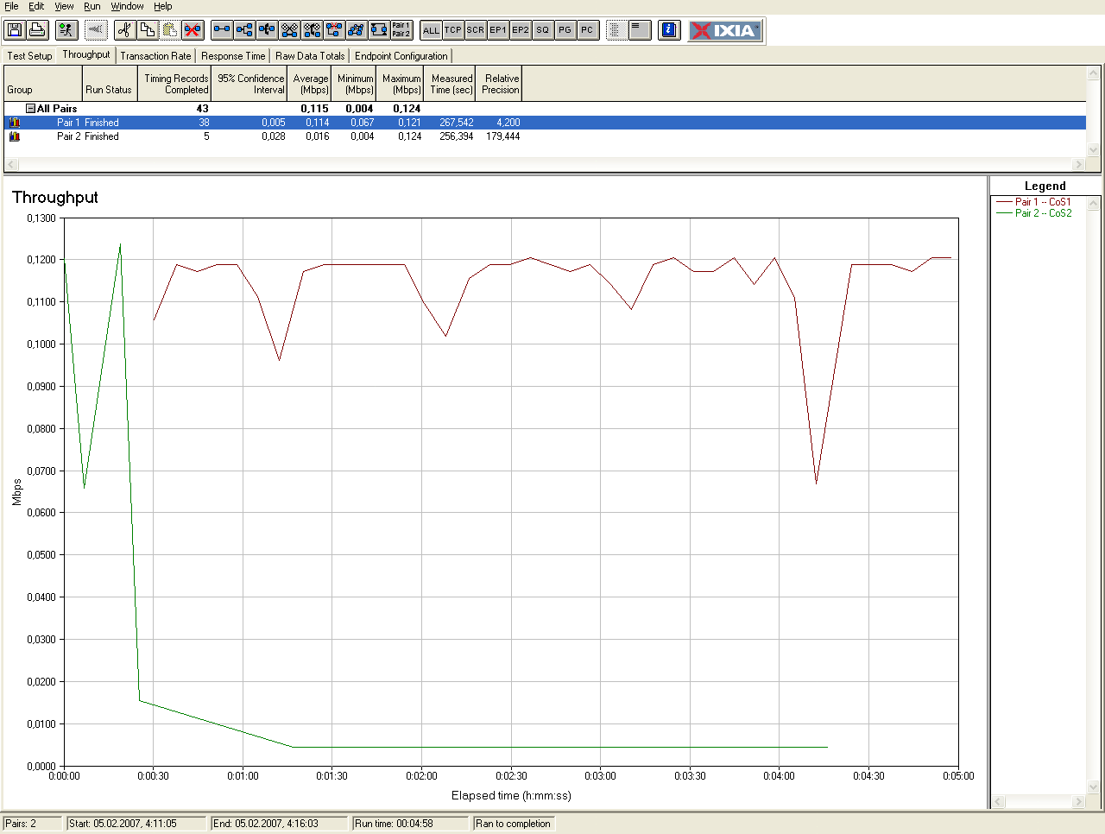Screen dimensions: 1105x834
Task: Click the Maximum (Mbps) column header
Action: click(401, 84)
